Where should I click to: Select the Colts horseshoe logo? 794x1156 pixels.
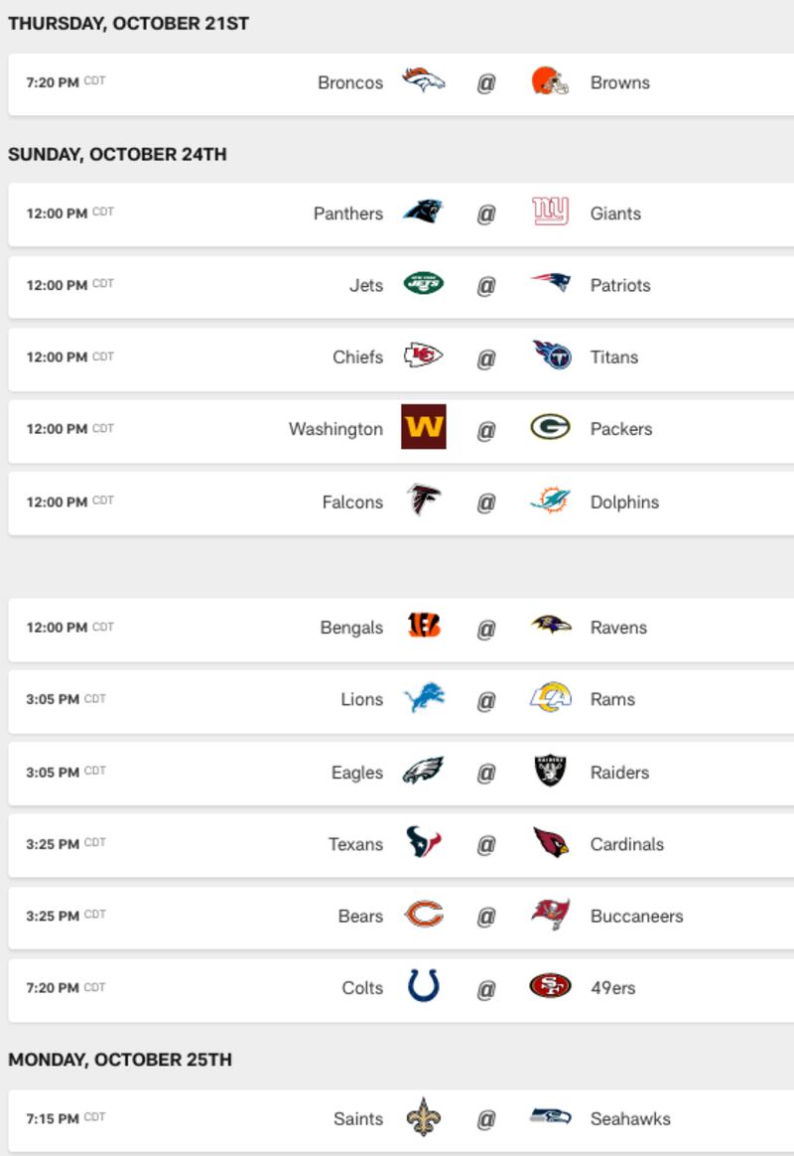tap(424, 986)
